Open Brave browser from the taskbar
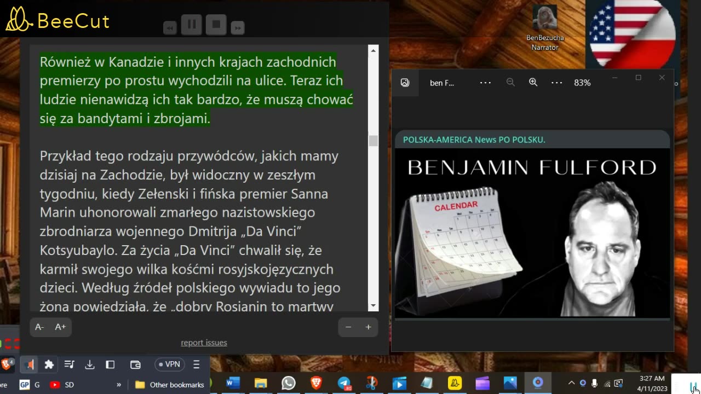 pos(317,383)
